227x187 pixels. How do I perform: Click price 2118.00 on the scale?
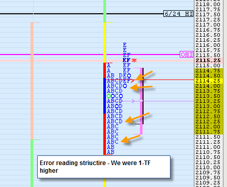(208, 5)
